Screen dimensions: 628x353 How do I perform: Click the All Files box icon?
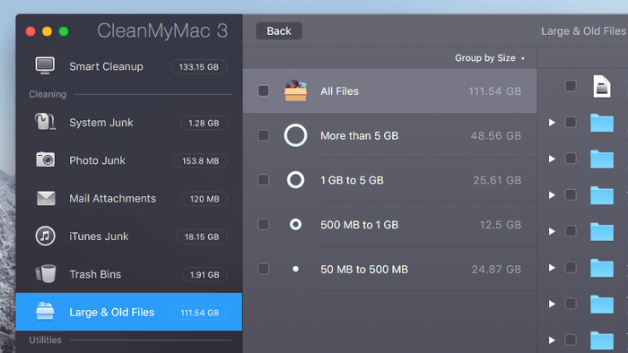295,90
